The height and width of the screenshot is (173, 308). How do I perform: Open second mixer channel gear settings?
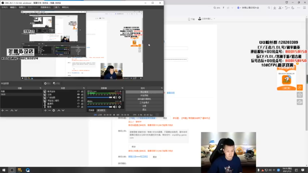119,107
